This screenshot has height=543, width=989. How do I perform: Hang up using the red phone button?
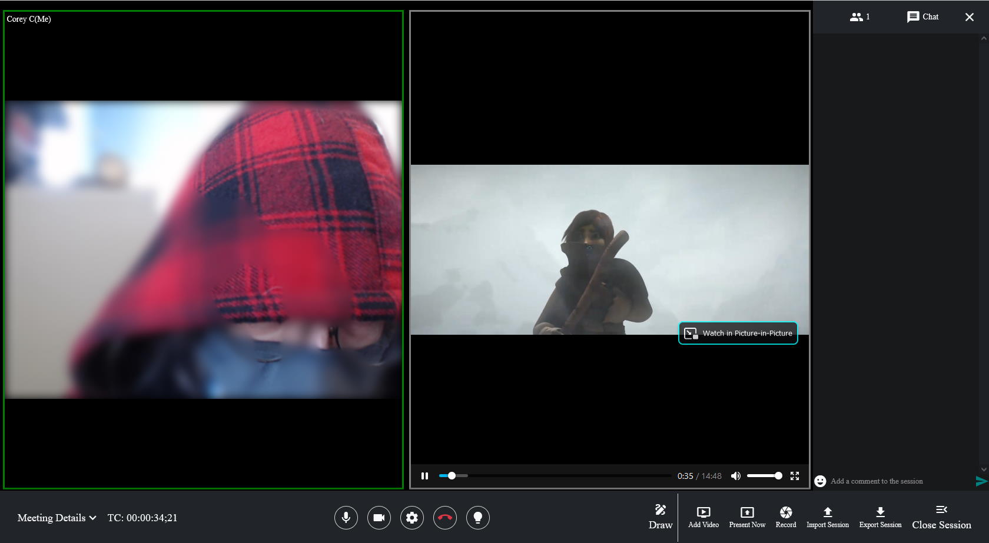pyautogui.click(x=445, y=518)
